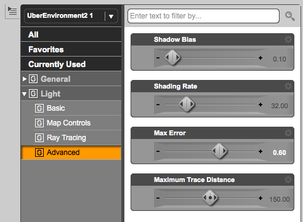The height and width of the screenshot is (222, 303).
Task: Open Max Error gear settings icon
Action: 288,133
